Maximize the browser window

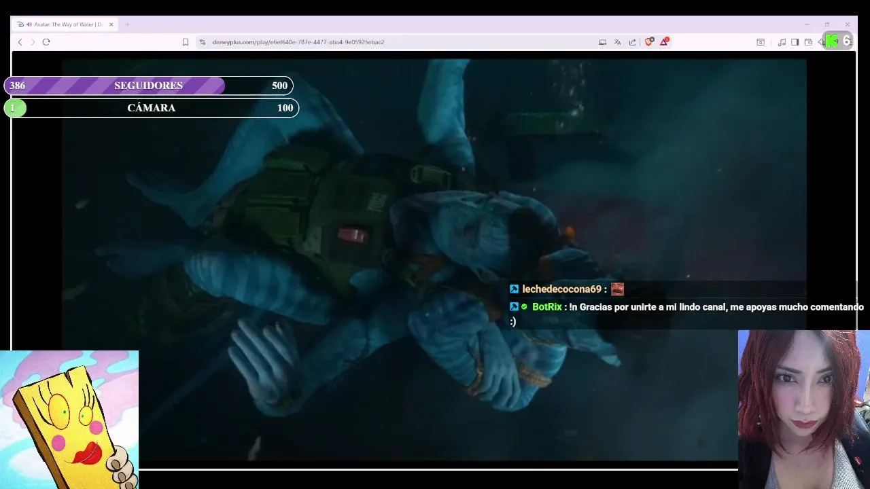(827, 24)
